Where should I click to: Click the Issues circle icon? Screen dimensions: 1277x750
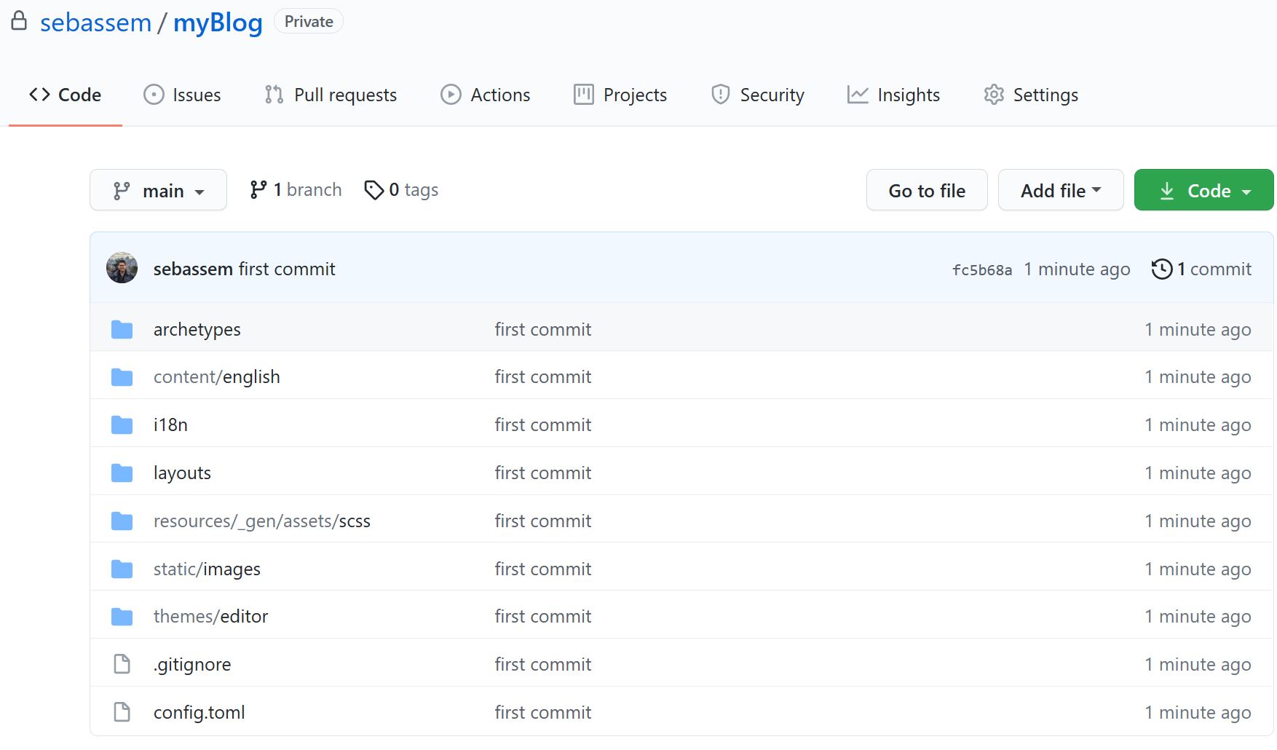pyautogui.click(x=154, y=95)
